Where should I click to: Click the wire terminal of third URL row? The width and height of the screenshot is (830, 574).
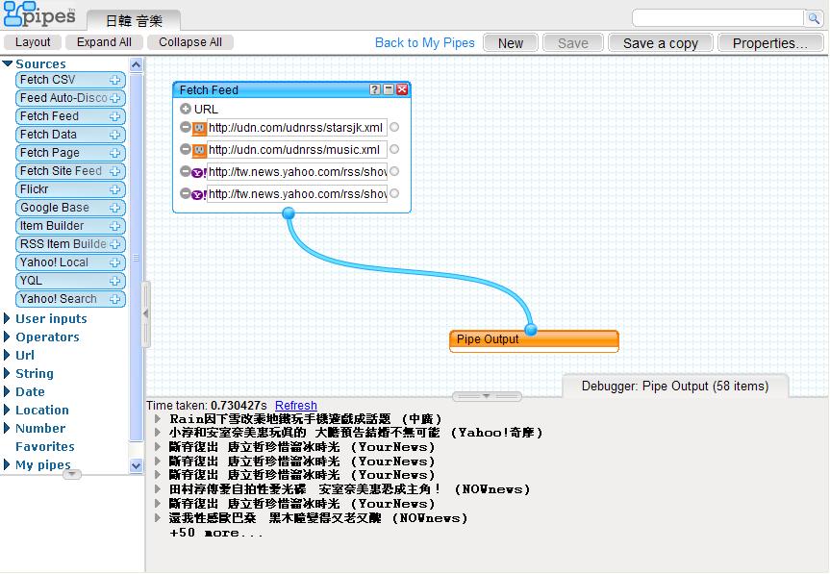394,171
